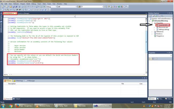
Task: Open Chrome from the taskbar
Action: [x=11, y=106]
